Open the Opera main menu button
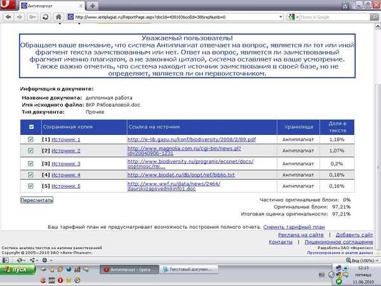The width and height of the screenshot is (381, 286). [x=7, y=4]
